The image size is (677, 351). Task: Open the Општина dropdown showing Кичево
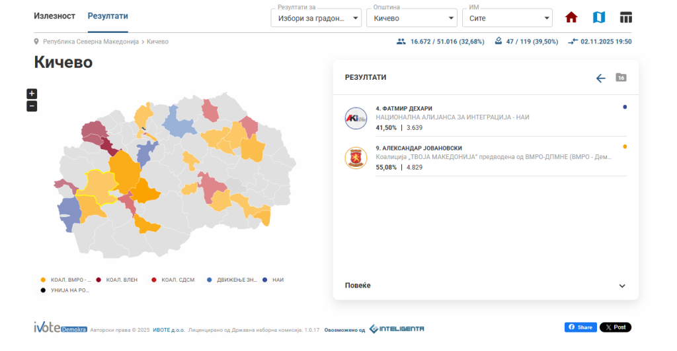[412, 18]
